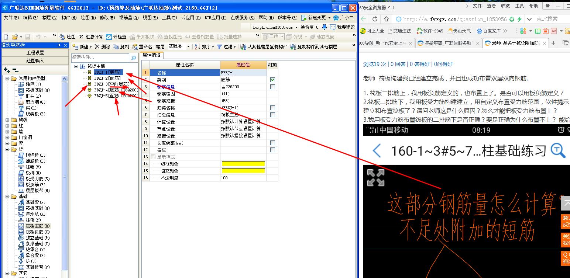Click the fullscreen expand icon on phone image
The height and width of the screenshot is (278, 570).
point(376,178)
